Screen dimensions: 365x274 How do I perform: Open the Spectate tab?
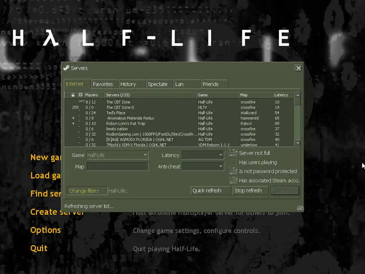pos(159,84)
